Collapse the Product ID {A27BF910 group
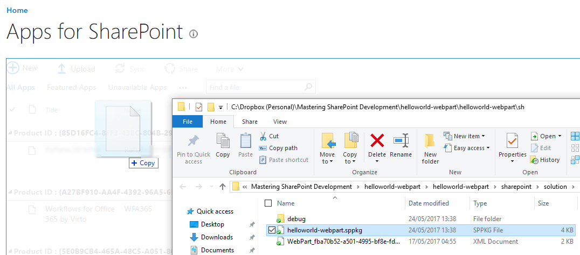The width and height of the screenshot is (580, 255). [10, 192]
